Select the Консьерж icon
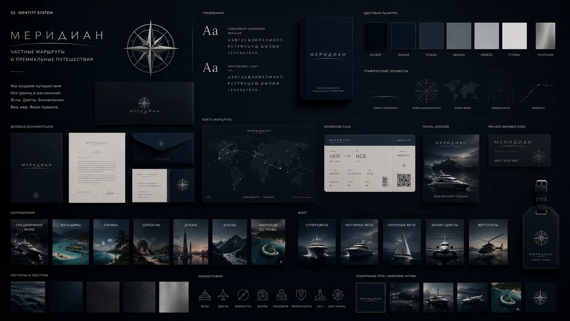 pyautogui.click(x=281, y=295)
